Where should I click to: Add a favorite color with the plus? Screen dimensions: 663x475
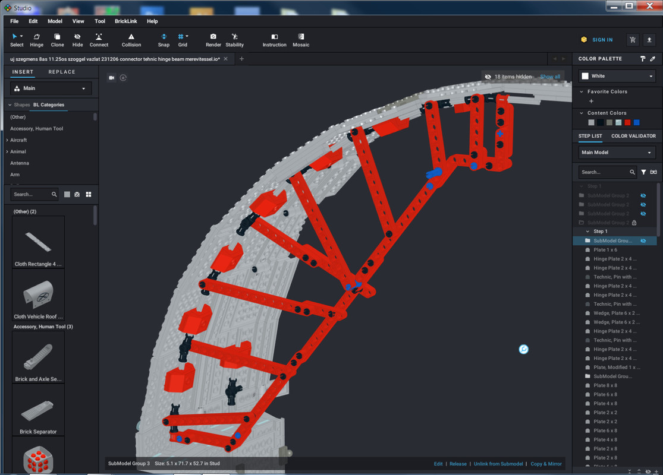coord(591,102)
